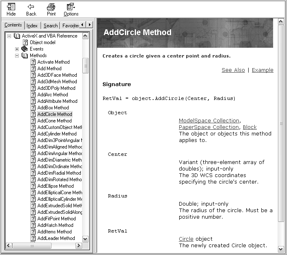Screen dimensions: 287x255
Task: Click tree pane scroll up arrow
Action: 85,36
